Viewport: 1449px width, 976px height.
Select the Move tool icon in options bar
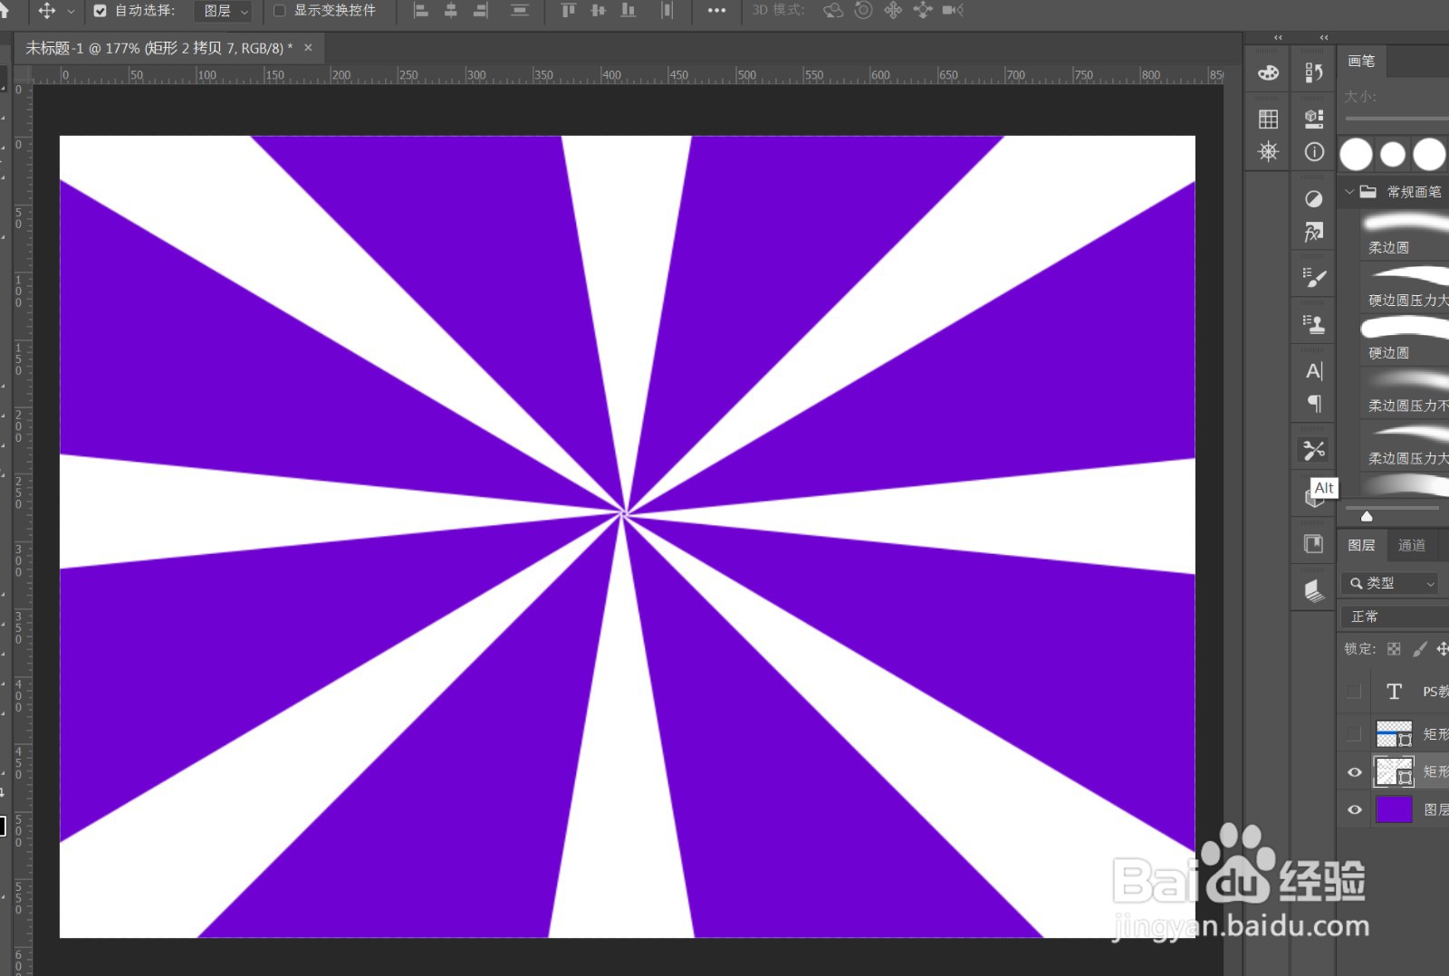click(x=47, y=11)
